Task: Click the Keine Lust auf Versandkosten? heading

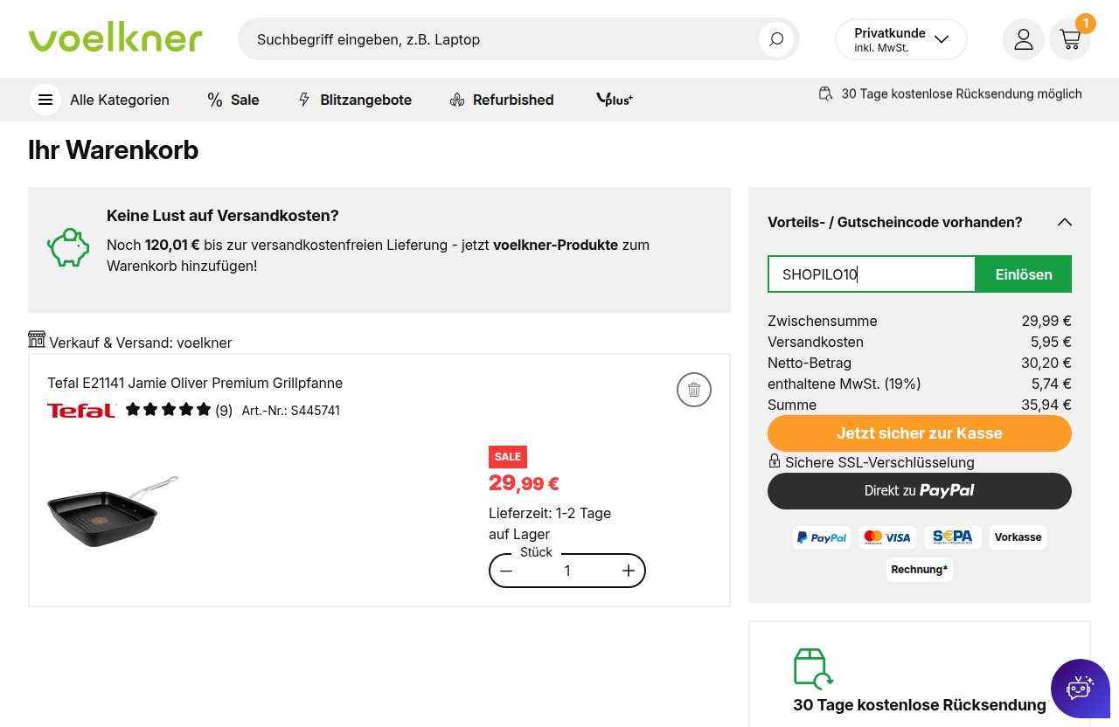Action: click(x=222, y=215)
